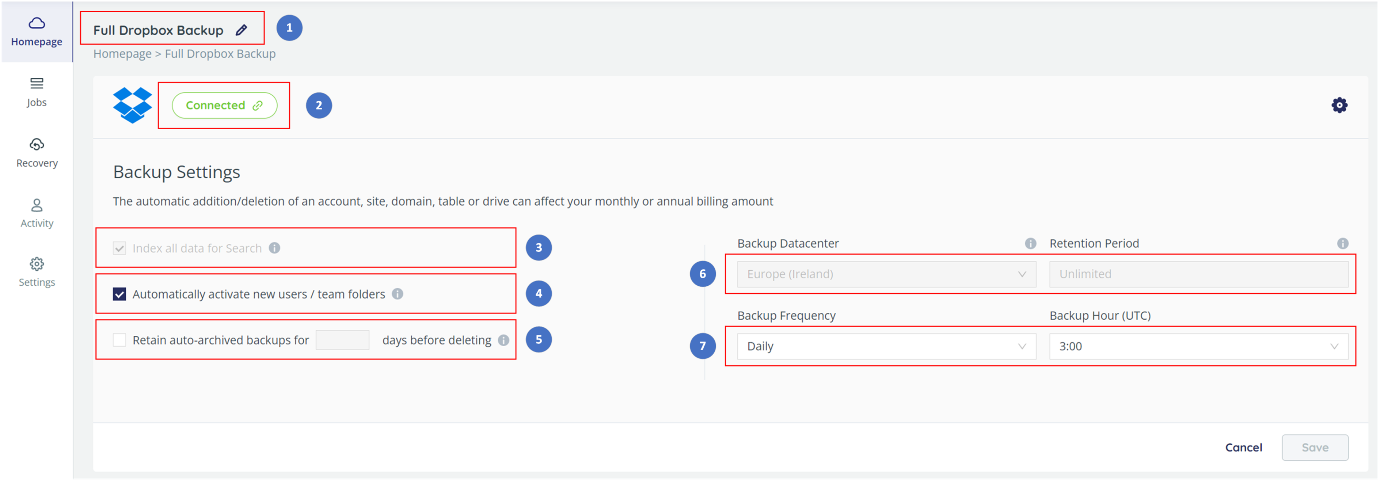The image size is (1380, 480).
Task: Open Activity label in sidebar
Action: click(x=37, y=224)
